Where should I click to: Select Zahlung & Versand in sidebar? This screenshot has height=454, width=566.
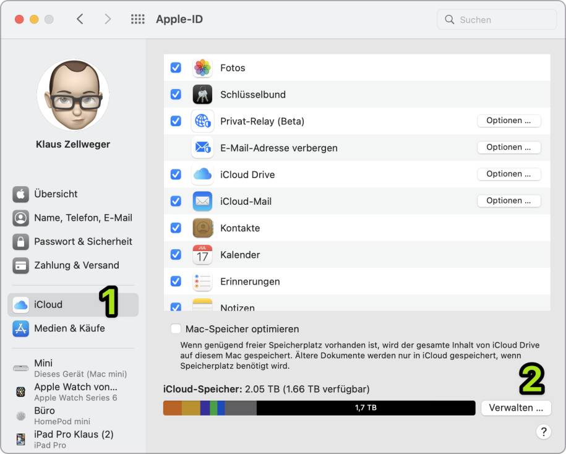point(73,265)
